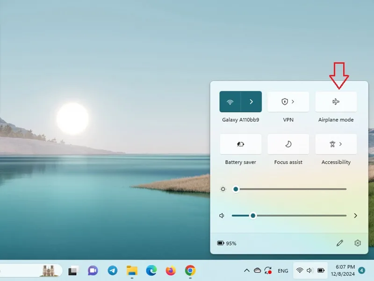Toggle Focus assist moon tile
Viewport: 374px width, 281px height.
point(288,144)
